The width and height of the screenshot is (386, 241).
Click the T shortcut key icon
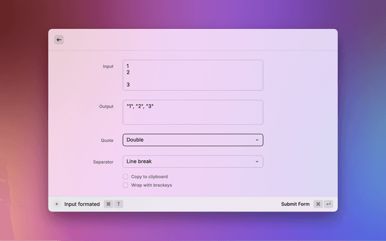[x=119, y=204]
